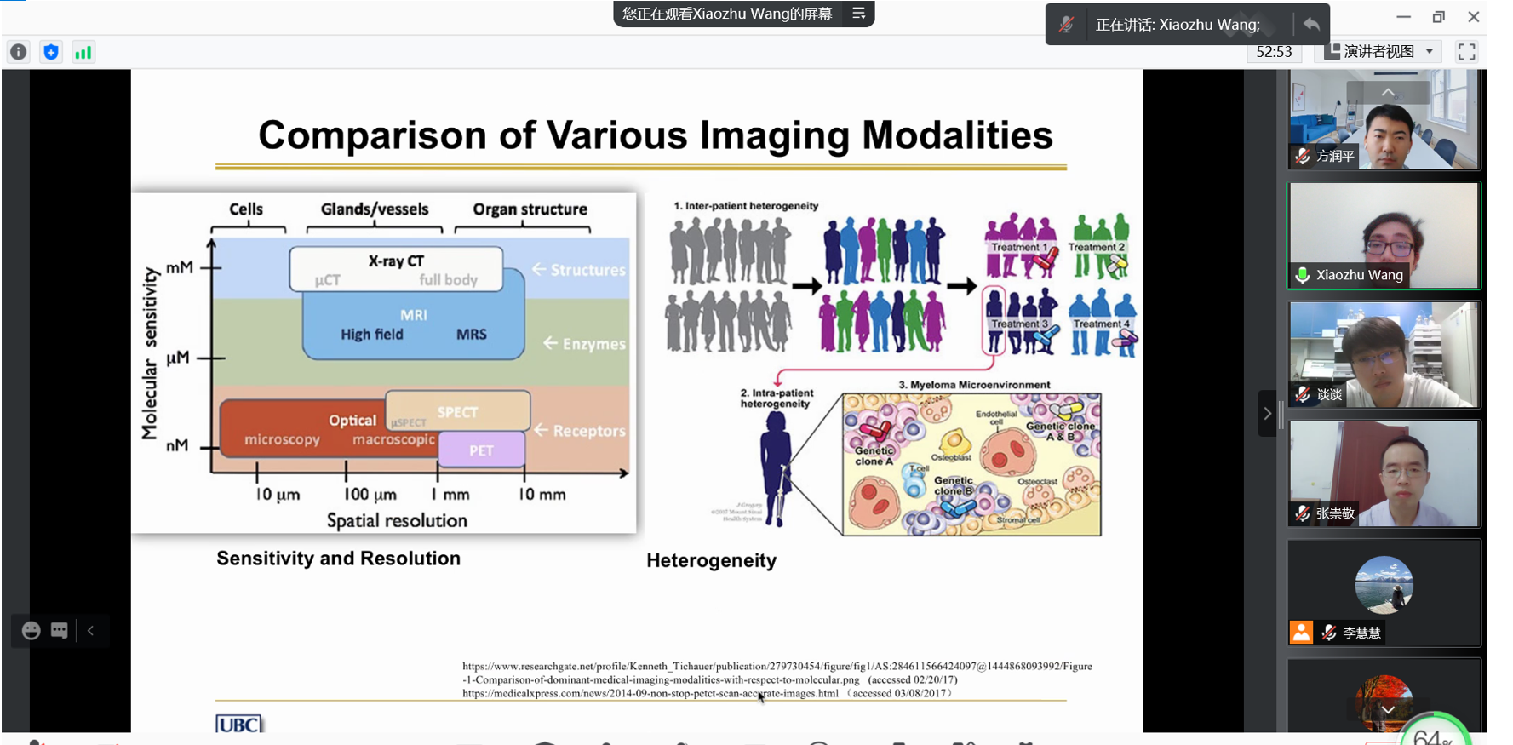Toggle microphone icon on Xiaozhu Wang tile
Image resolution: width=1513 pixels, height=745 pixels.
pyautogui.click(x=1302, y=275)
